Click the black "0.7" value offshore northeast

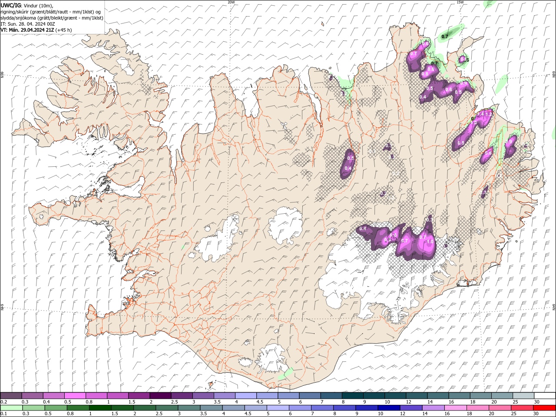[x=445, y=37]
